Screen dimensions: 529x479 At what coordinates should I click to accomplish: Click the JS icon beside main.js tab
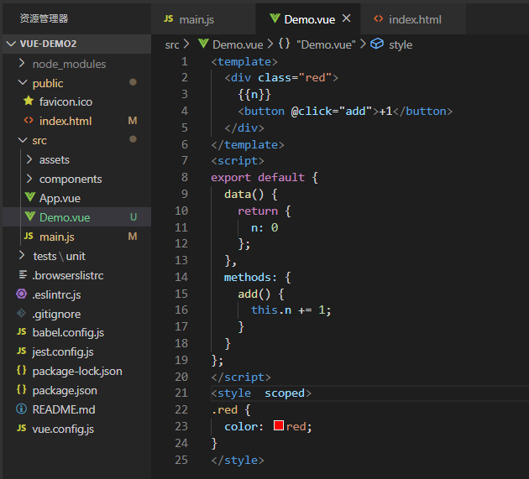point(169,19)
